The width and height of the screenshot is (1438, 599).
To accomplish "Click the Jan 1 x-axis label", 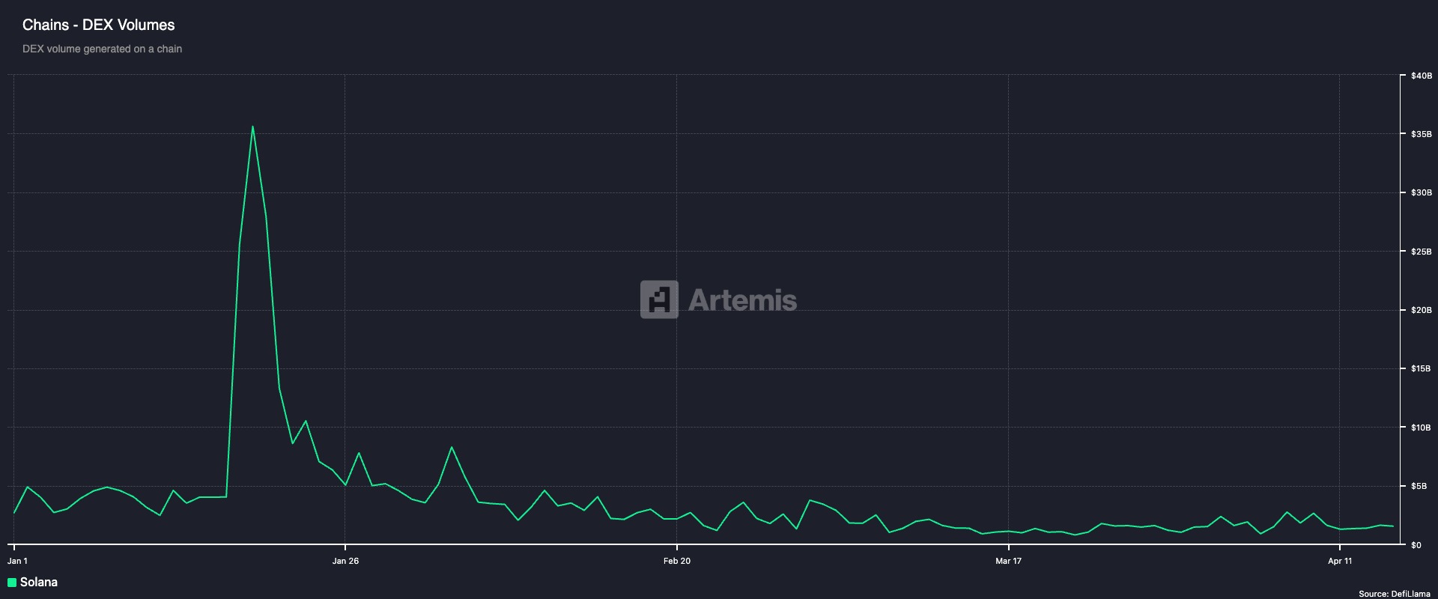I will [17, 561].
